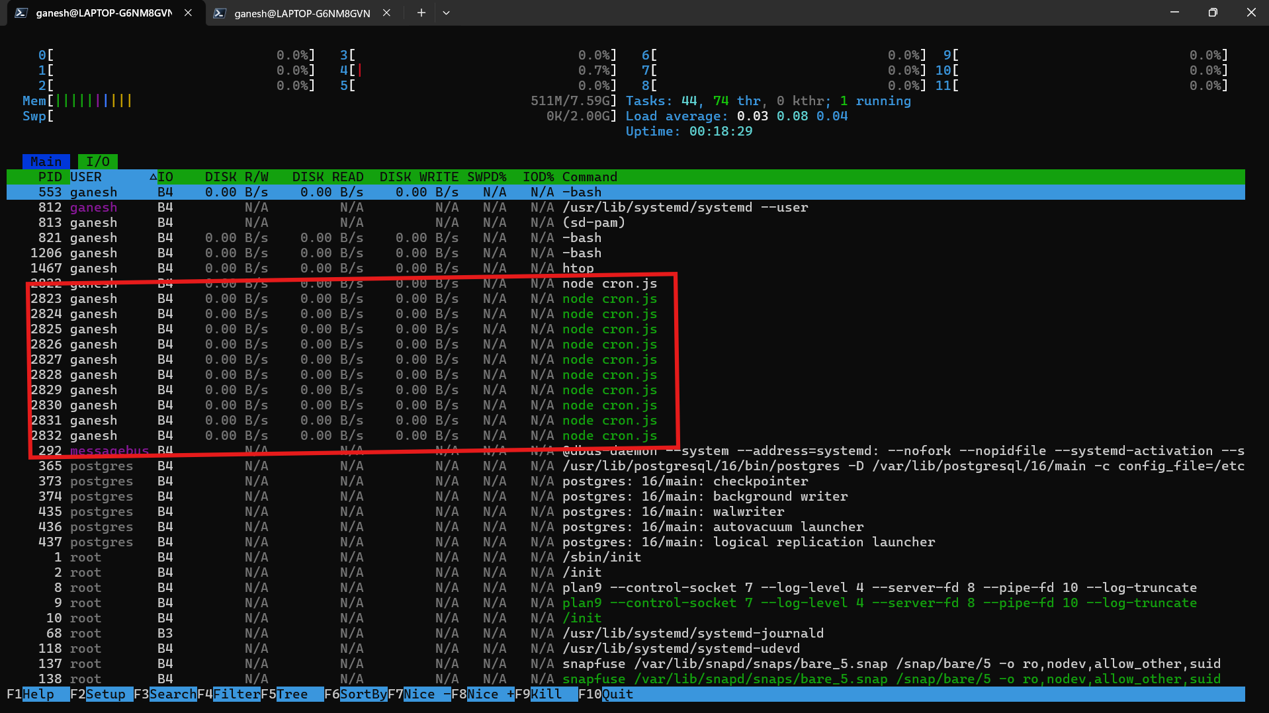The width and height of the screenshot is (1269, 713).
Task: Click the Load average values
Action: 792,116
